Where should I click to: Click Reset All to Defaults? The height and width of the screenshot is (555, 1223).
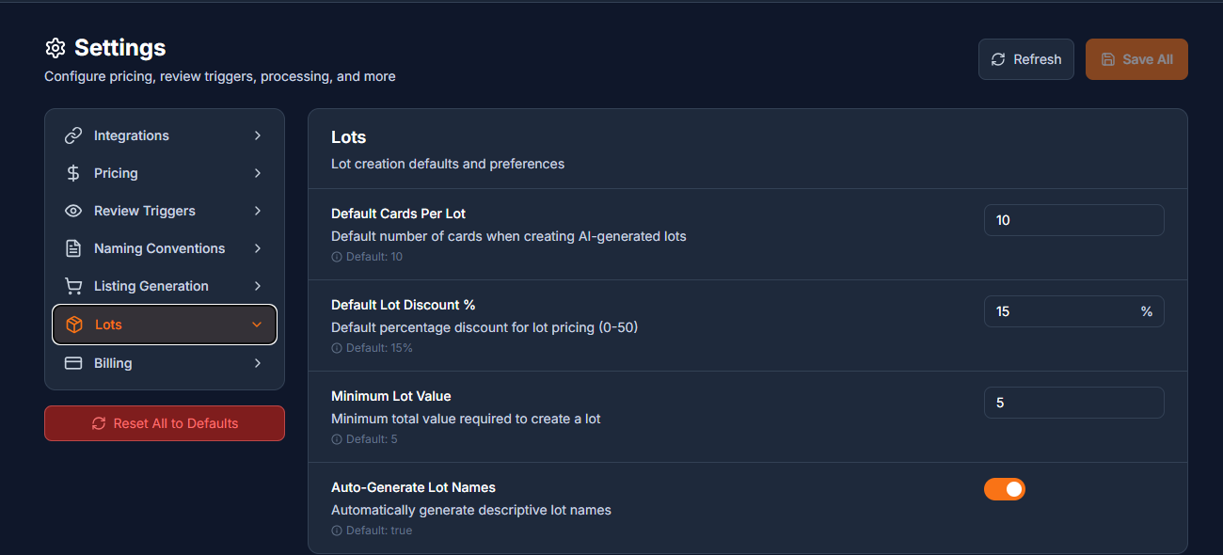pos(164,423)
